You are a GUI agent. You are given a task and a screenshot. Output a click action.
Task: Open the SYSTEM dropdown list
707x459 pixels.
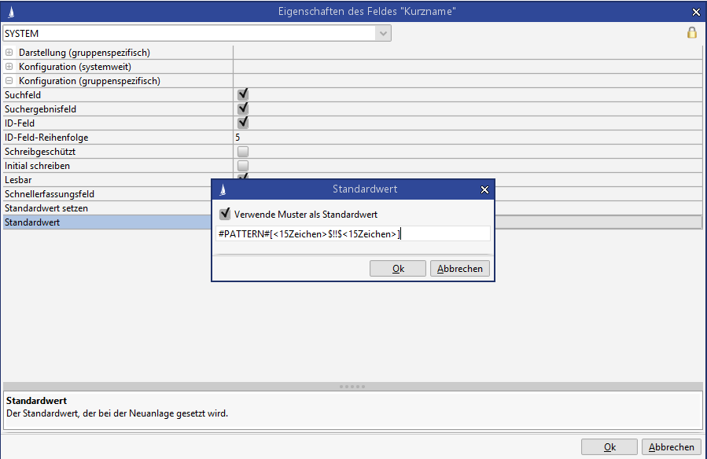(382, 34)
